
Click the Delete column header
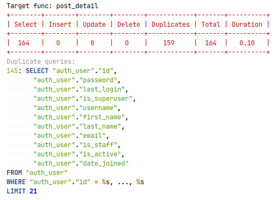tap(129, 25)
